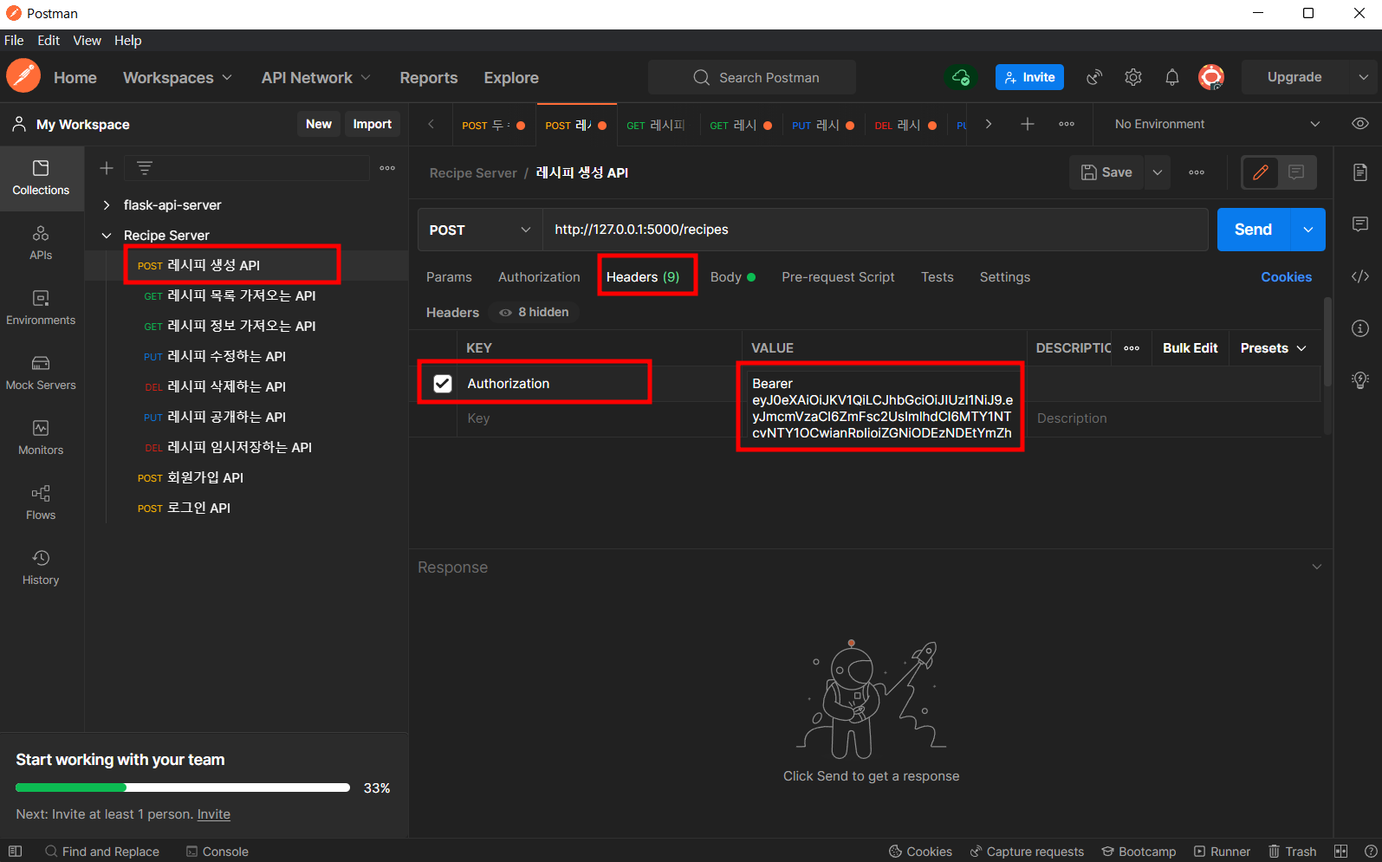Viewport: 1382px width, 862px height.
Task: Show the 8 hidden headers
Action: 535,312
